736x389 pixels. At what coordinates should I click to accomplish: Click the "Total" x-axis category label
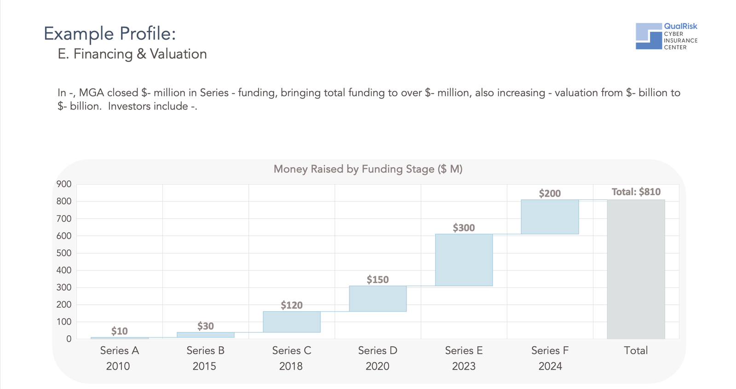pyautogui.click(x=636, y=350)
